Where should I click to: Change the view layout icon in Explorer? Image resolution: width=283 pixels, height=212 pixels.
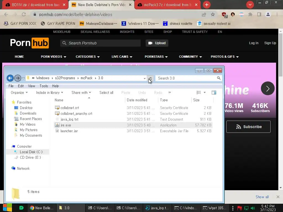coord(198,92)
